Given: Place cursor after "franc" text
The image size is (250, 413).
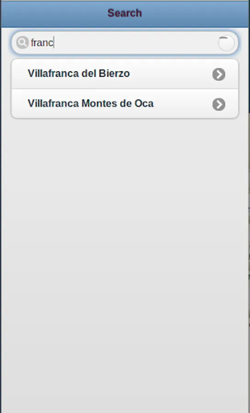Looking at the screenshot, I should pyautogui.click(x=54, y=42).
